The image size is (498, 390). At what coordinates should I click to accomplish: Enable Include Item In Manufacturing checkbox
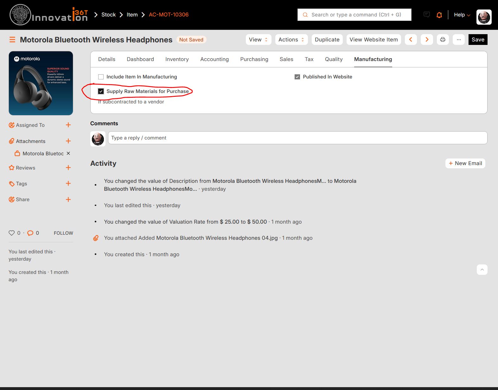(101, 77)
